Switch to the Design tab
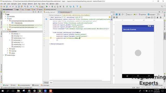 click(46, 83)
